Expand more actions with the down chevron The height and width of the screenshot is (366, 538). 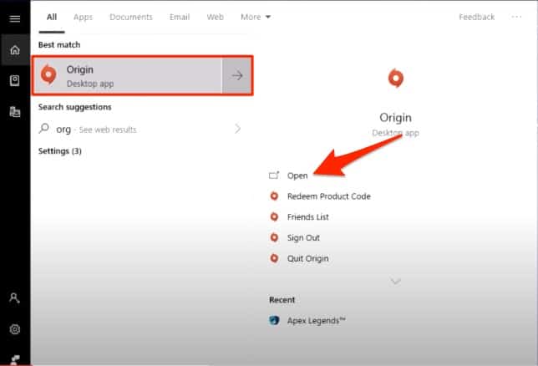(x=396, y=282)
